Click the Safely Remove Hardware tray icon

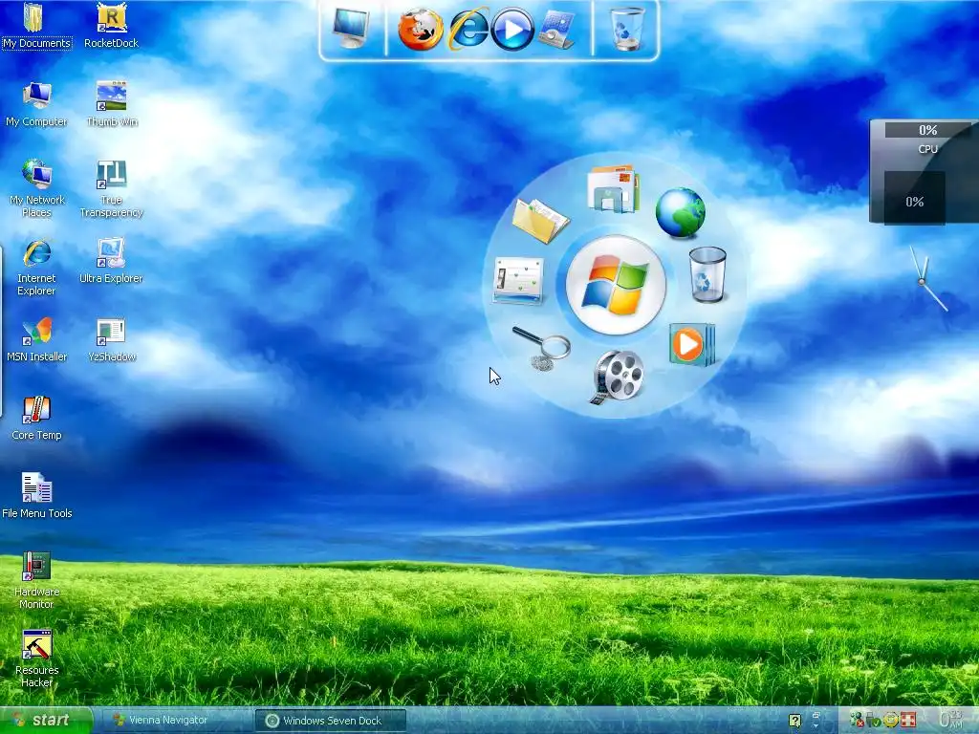pyautogui.click(x=874, y=721)
